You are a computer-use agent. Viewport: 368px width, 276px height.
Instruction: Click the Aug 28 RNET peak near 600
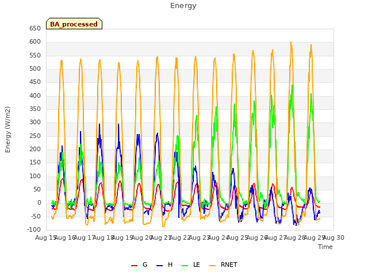pos(291,43)
